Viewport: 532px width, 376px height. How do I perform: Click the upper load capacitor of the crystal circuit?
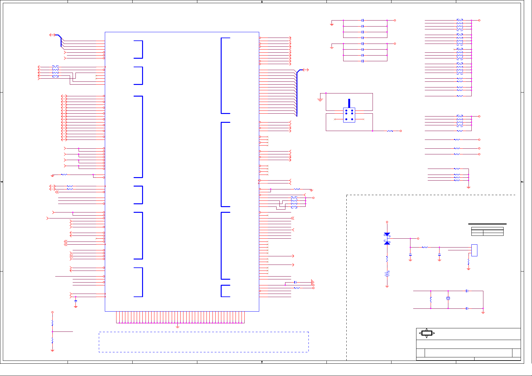click(467, 291)
